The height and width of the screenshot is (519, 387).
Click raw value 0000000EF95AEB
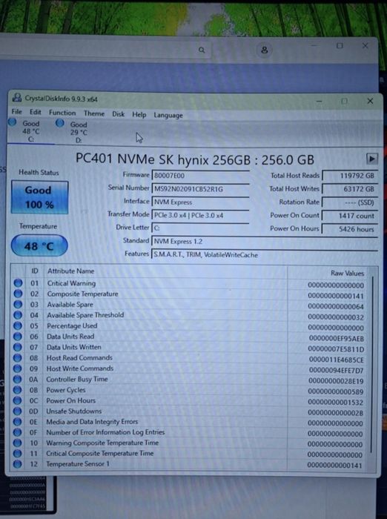coord(337,339)
